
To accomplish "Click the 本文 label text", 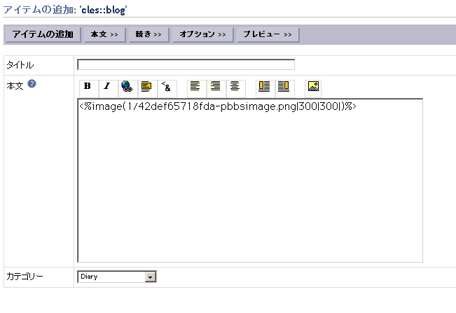I will [15, 85].
